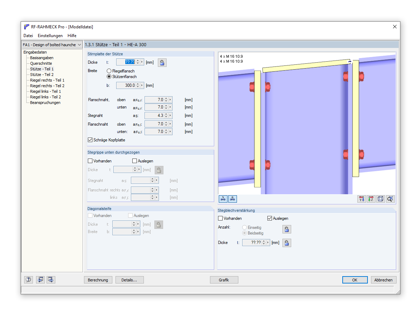Click lock icon beside Stegblechverstärkung Dicke
The width and height of the screenshot is (420, 315).
[287, 243]
